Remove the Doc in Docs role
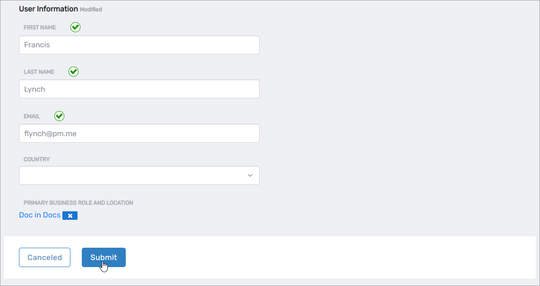 [70, 216]
